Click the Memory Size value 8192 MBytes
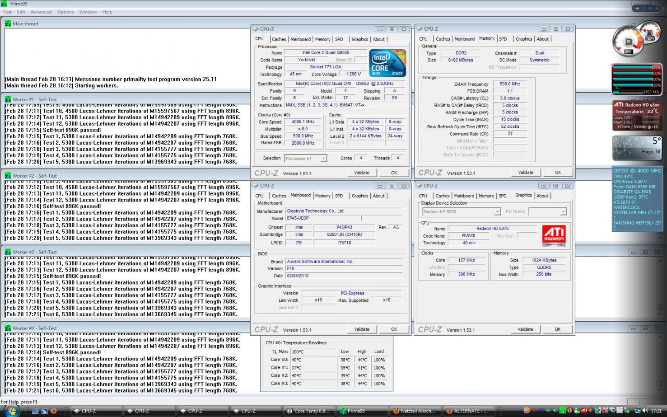 click(x=461, y=60)
